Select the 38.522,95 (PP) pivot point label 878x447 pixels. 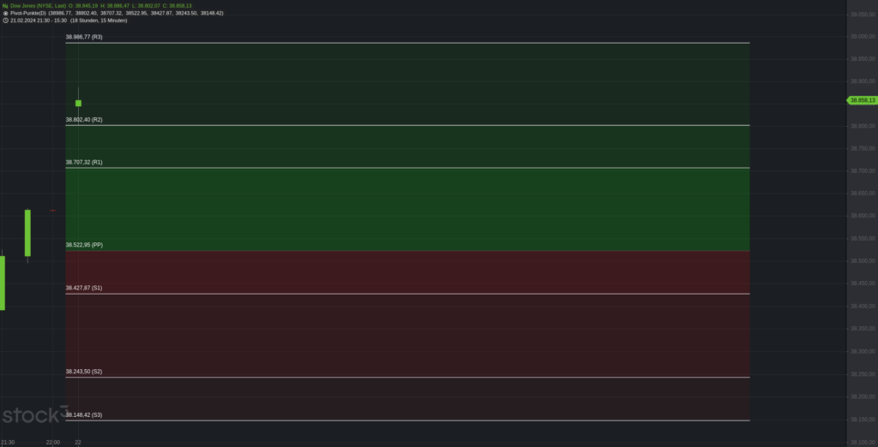(84, 245)
